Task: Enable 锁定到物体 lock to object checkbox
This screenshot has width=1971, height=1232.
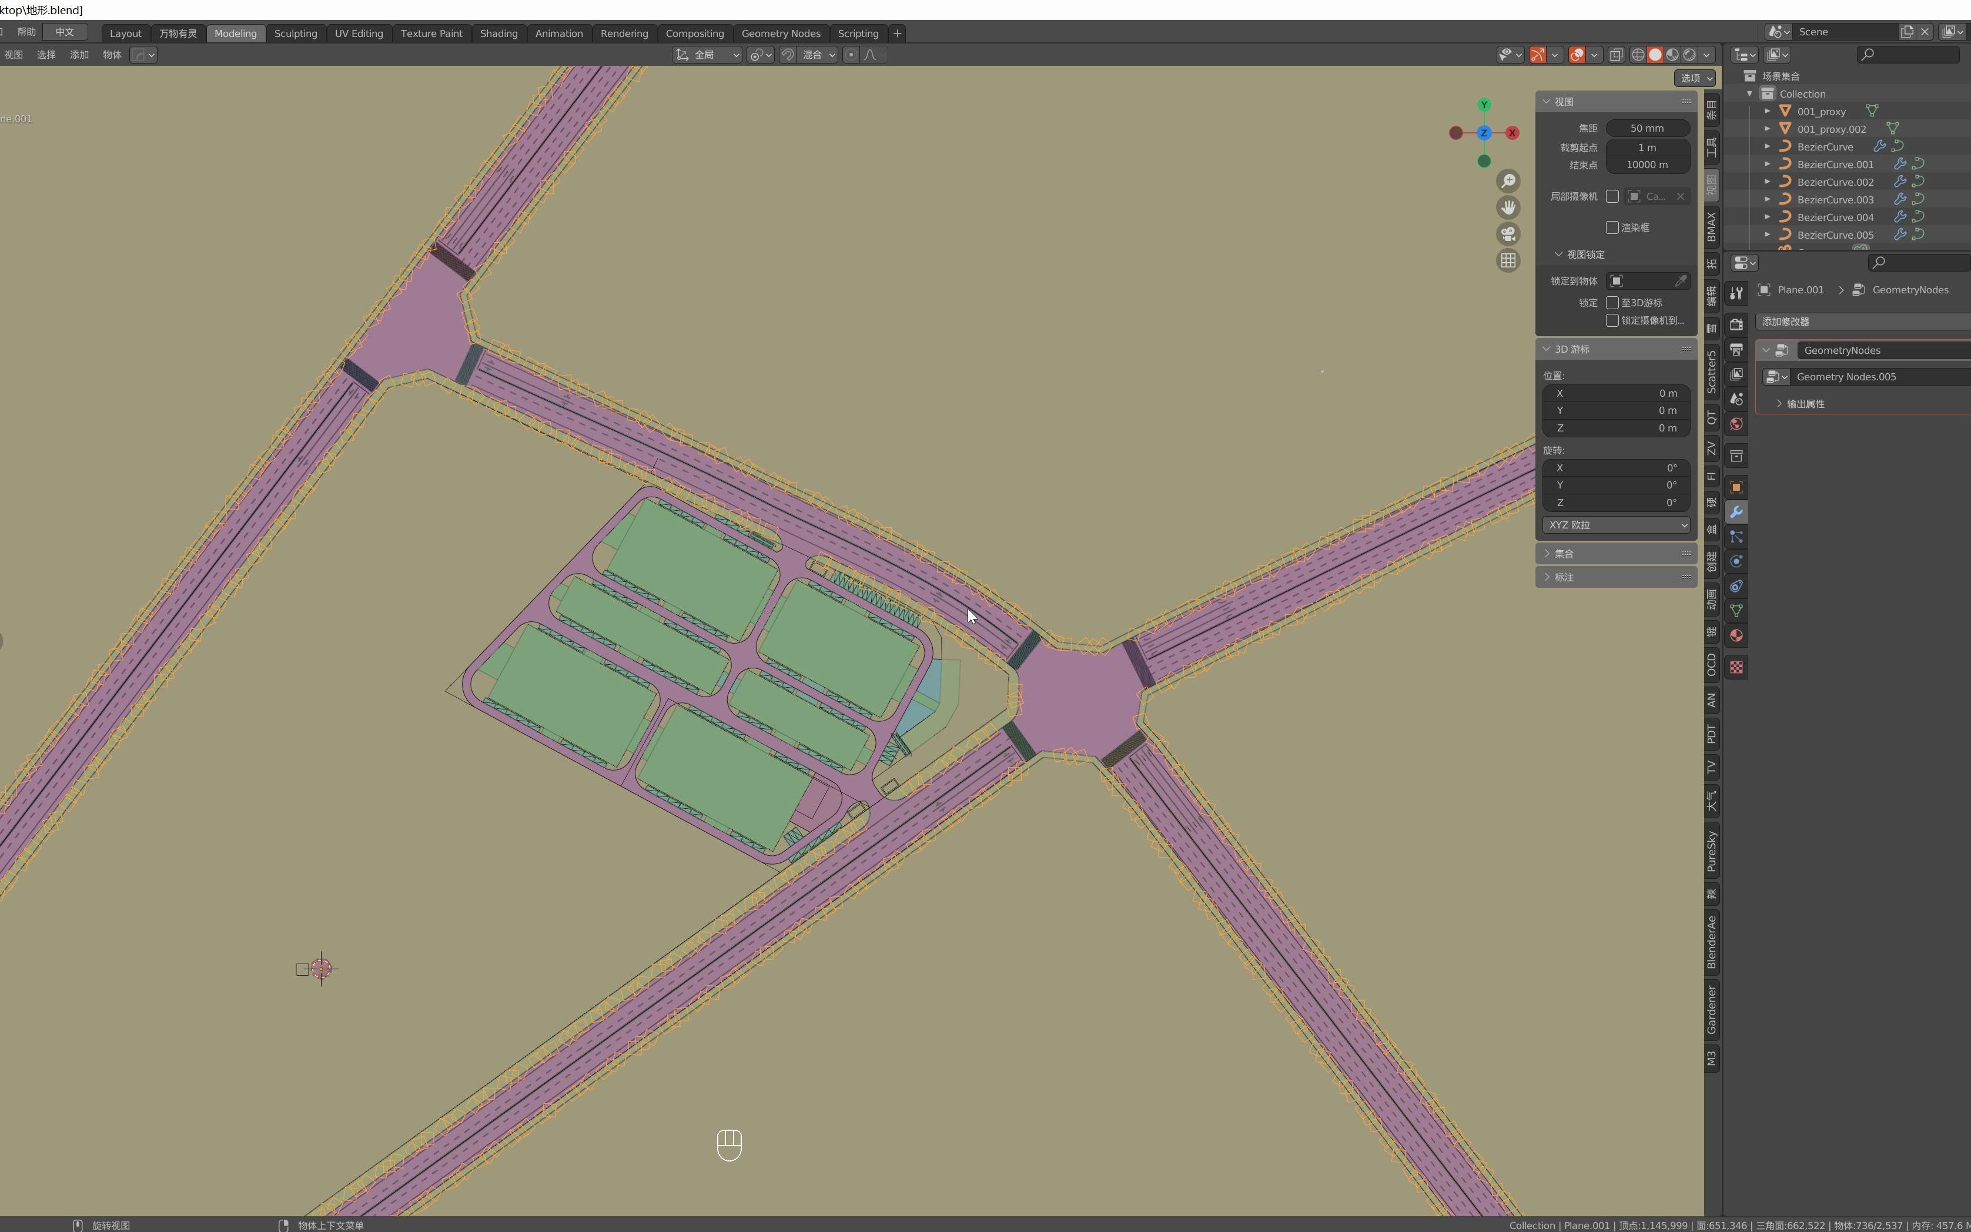Action: [1617, 280]
